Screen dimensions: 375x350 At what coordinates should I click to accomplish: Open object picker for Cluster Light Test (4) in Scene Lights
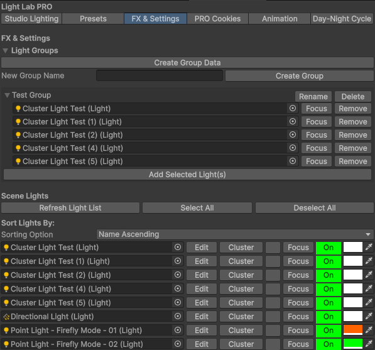click(178, 289)
